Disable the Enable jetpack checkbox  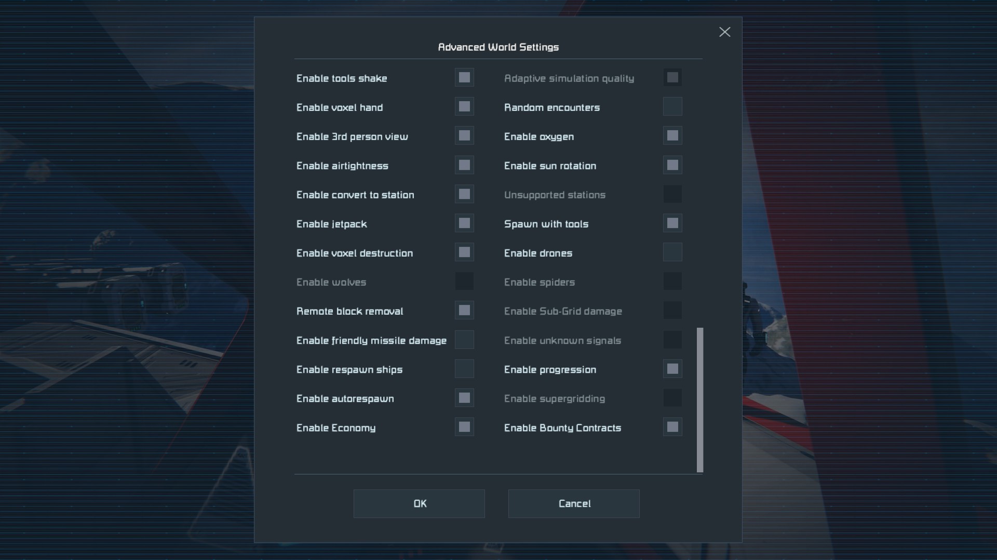click(464, 223)
